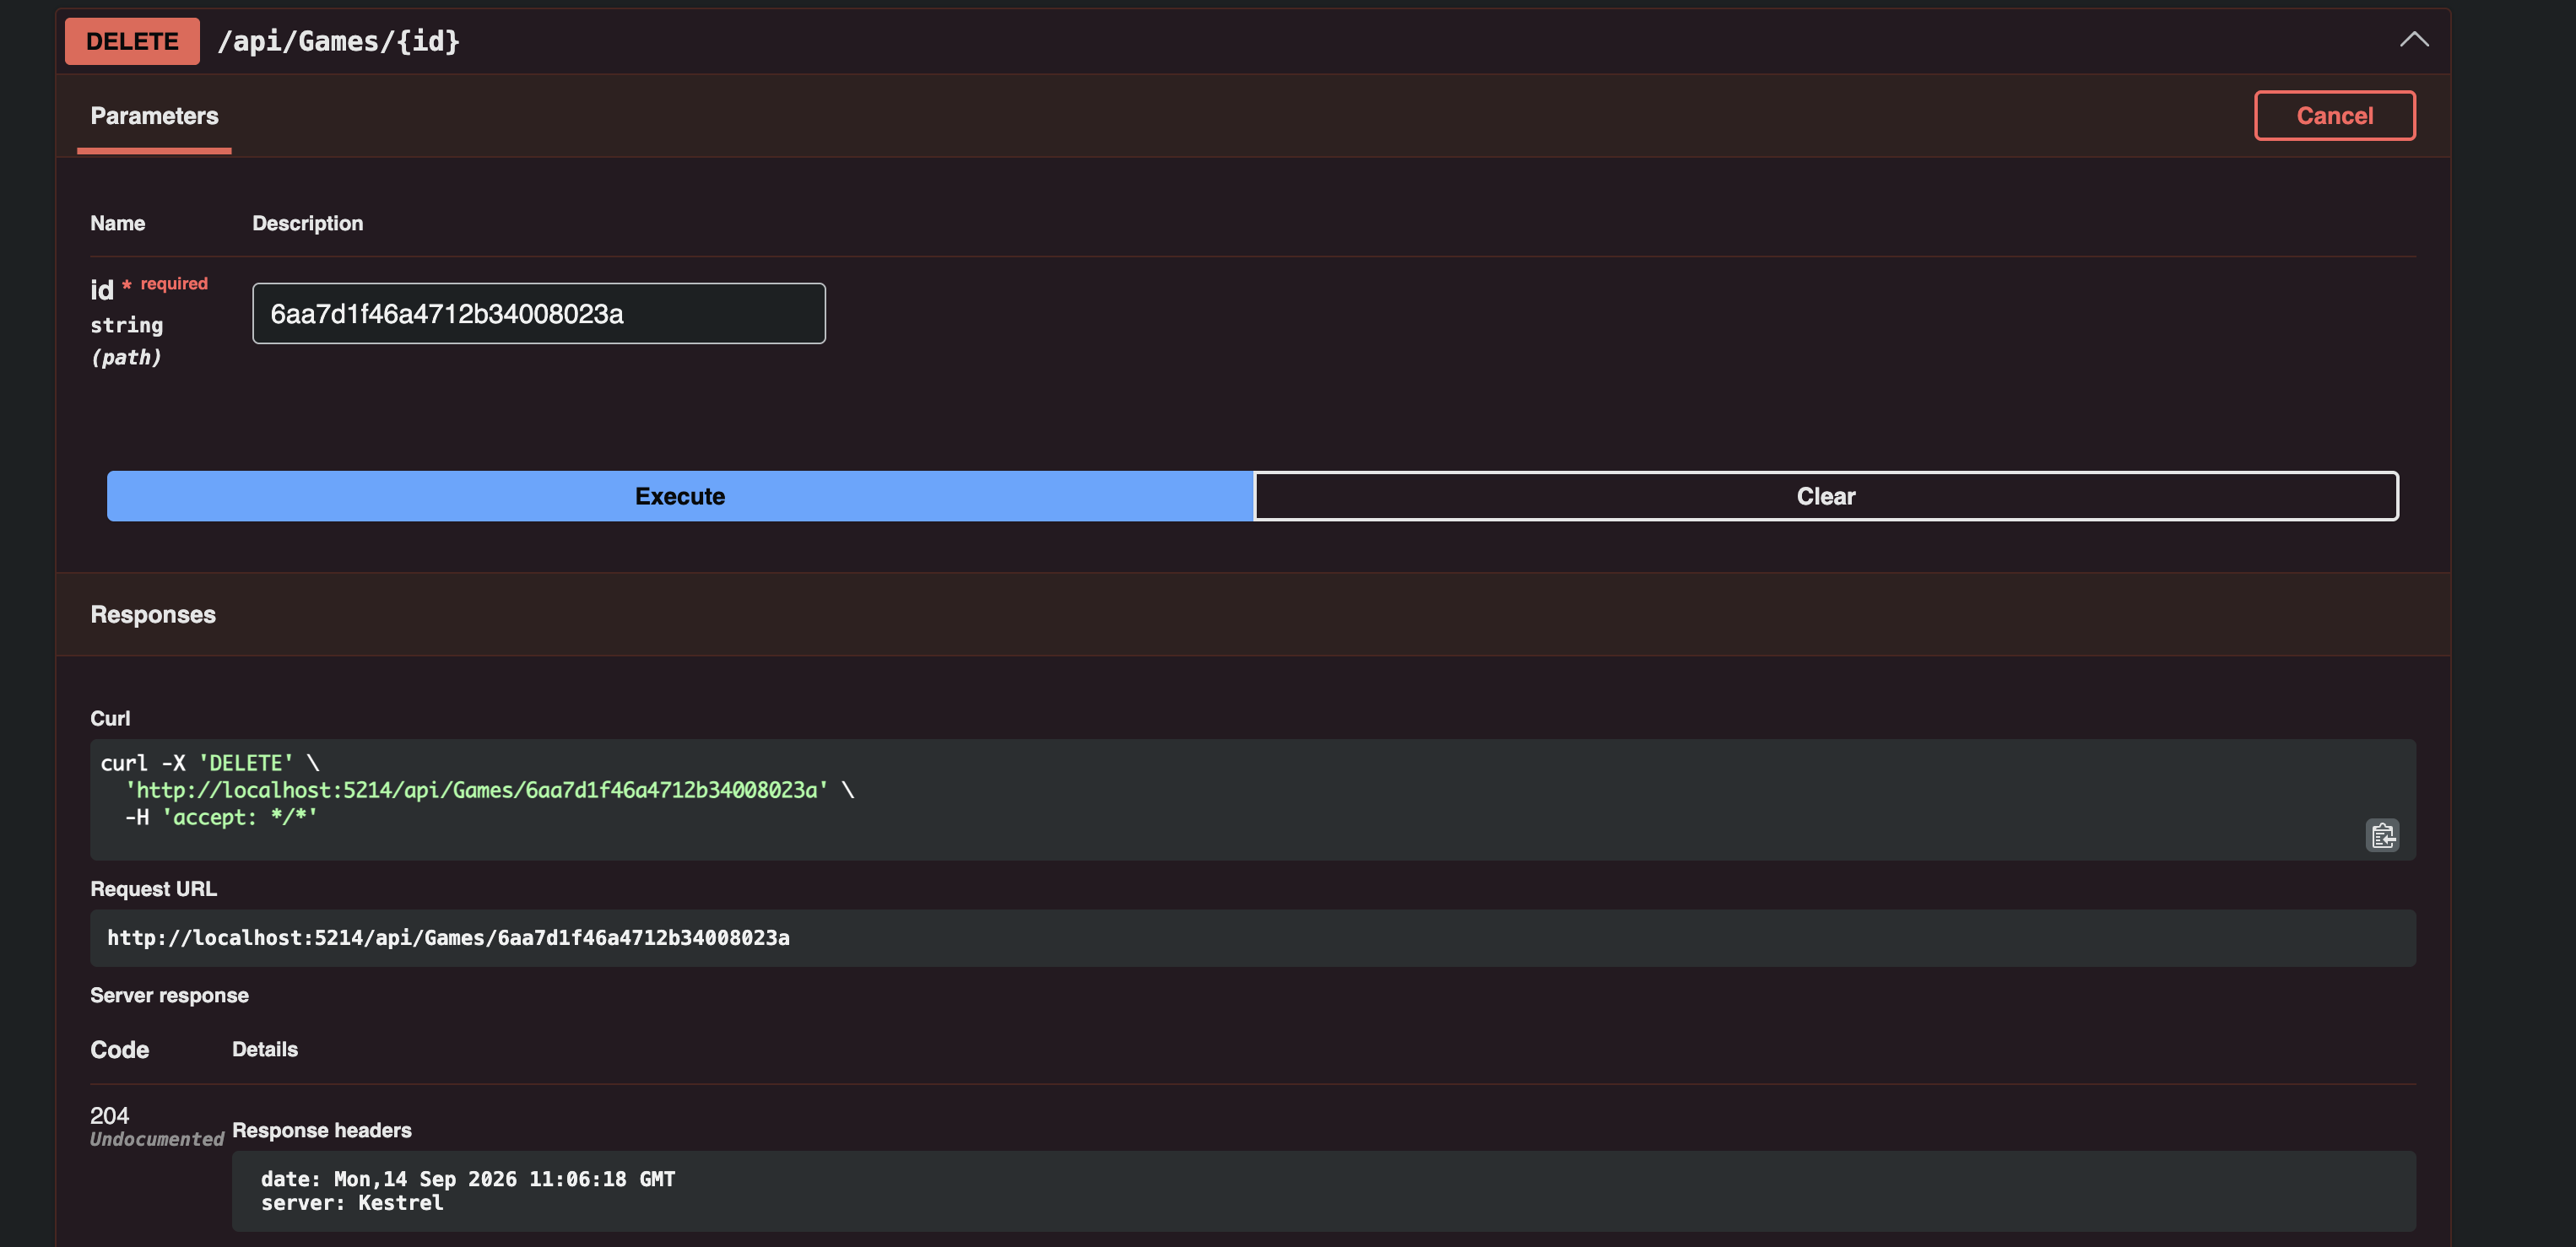
Task: Click the Description column header
Action: (308, 223)
